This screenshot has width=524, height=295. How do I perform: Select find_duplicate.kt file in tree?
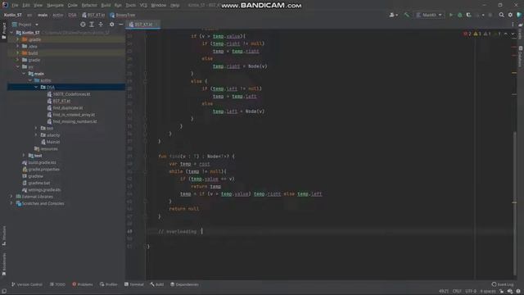click(x=65, y=108)
